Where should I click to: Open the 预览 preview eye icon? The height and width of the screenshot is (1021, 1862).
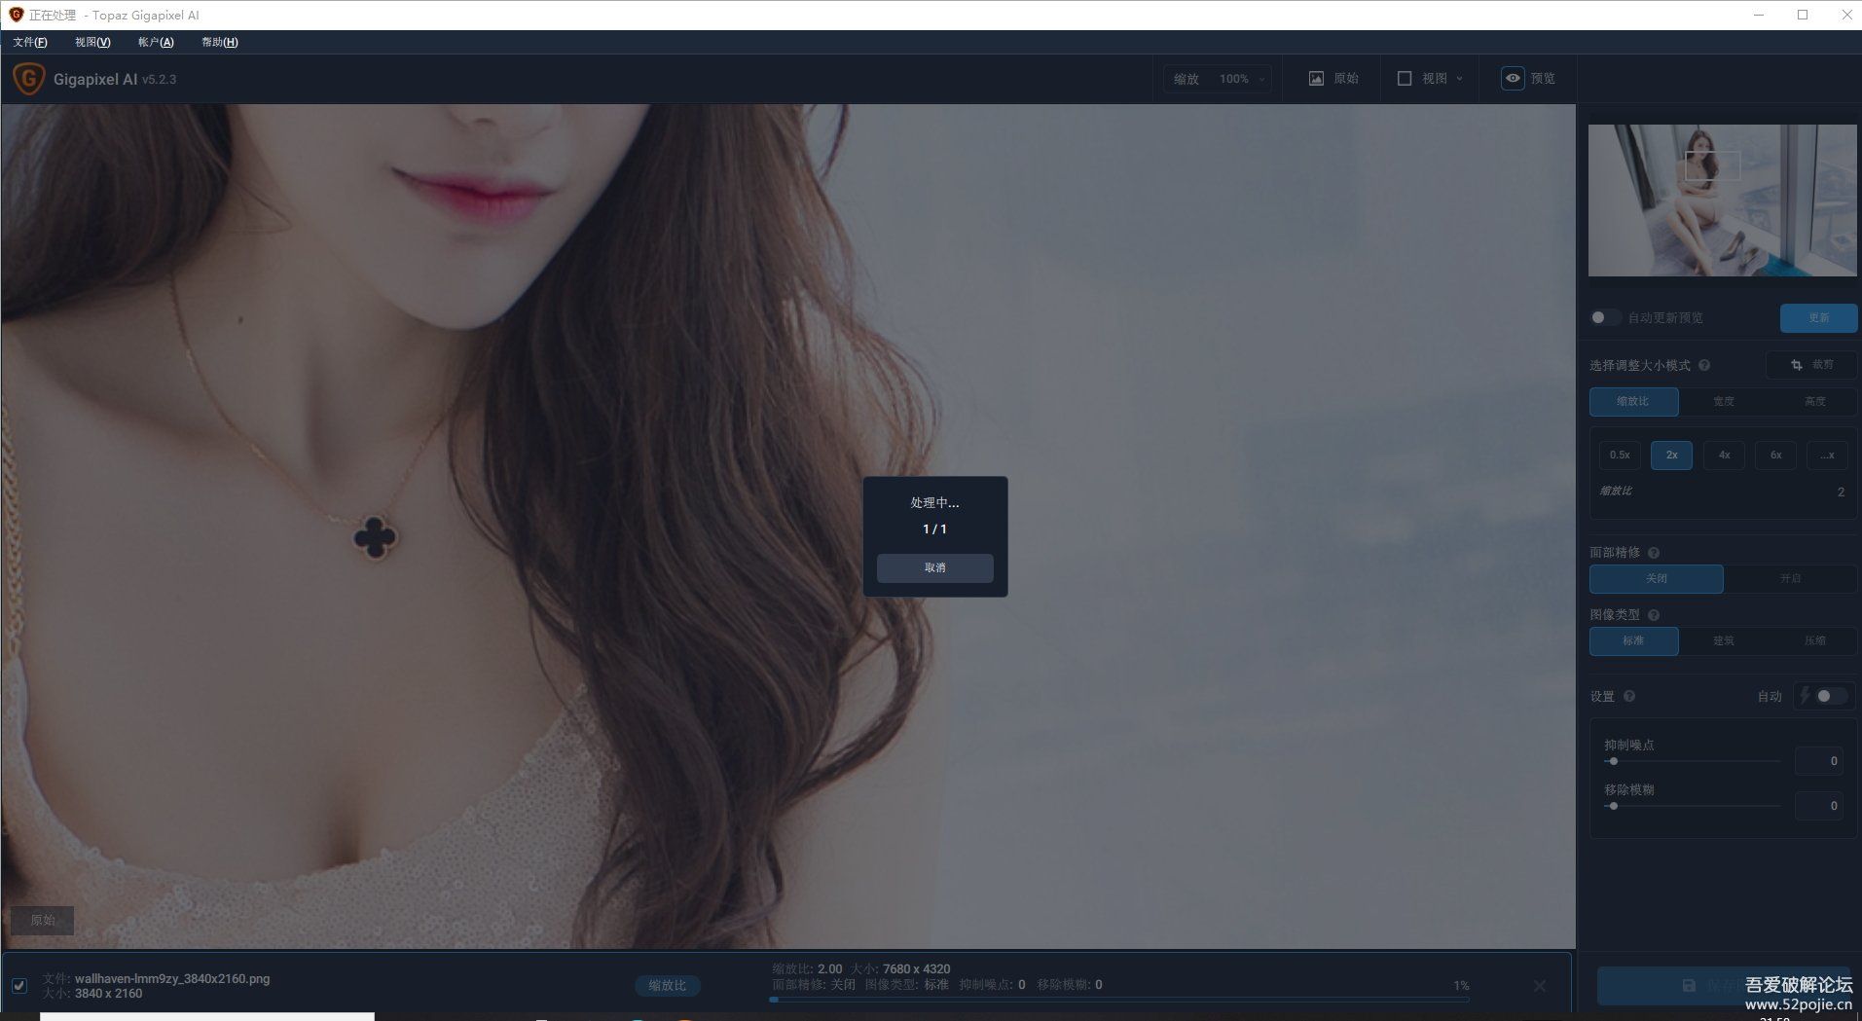point(1512,79)
